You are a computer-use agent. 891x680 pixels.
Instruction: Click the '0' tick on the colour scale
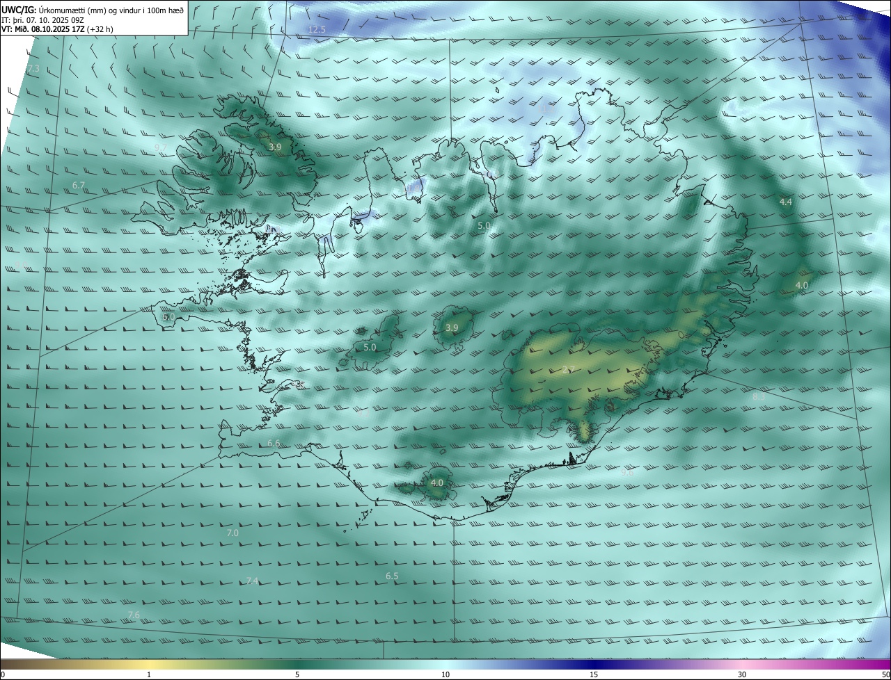click(x=3, y=674)
